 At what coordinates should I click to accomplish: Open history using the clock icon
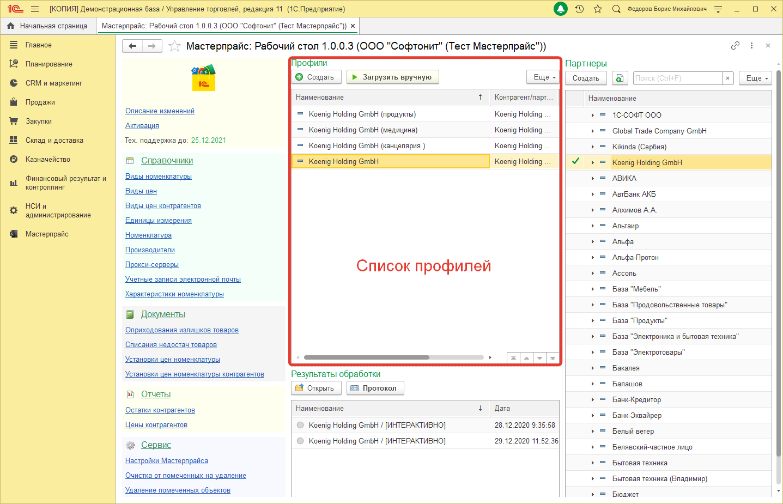[x=579, y=9]
